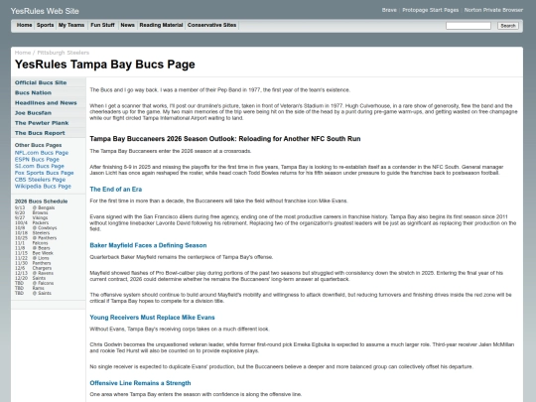Open the Protopage Start Pages link
The width and height of the screenshot is (536, 402).
(x=431, y=10)
